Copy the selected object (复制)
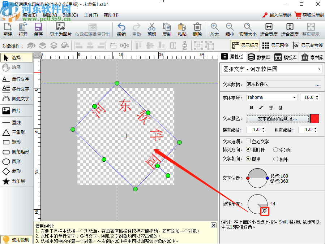The width and height of the screenshot is (325, 244). coord(167,30)
